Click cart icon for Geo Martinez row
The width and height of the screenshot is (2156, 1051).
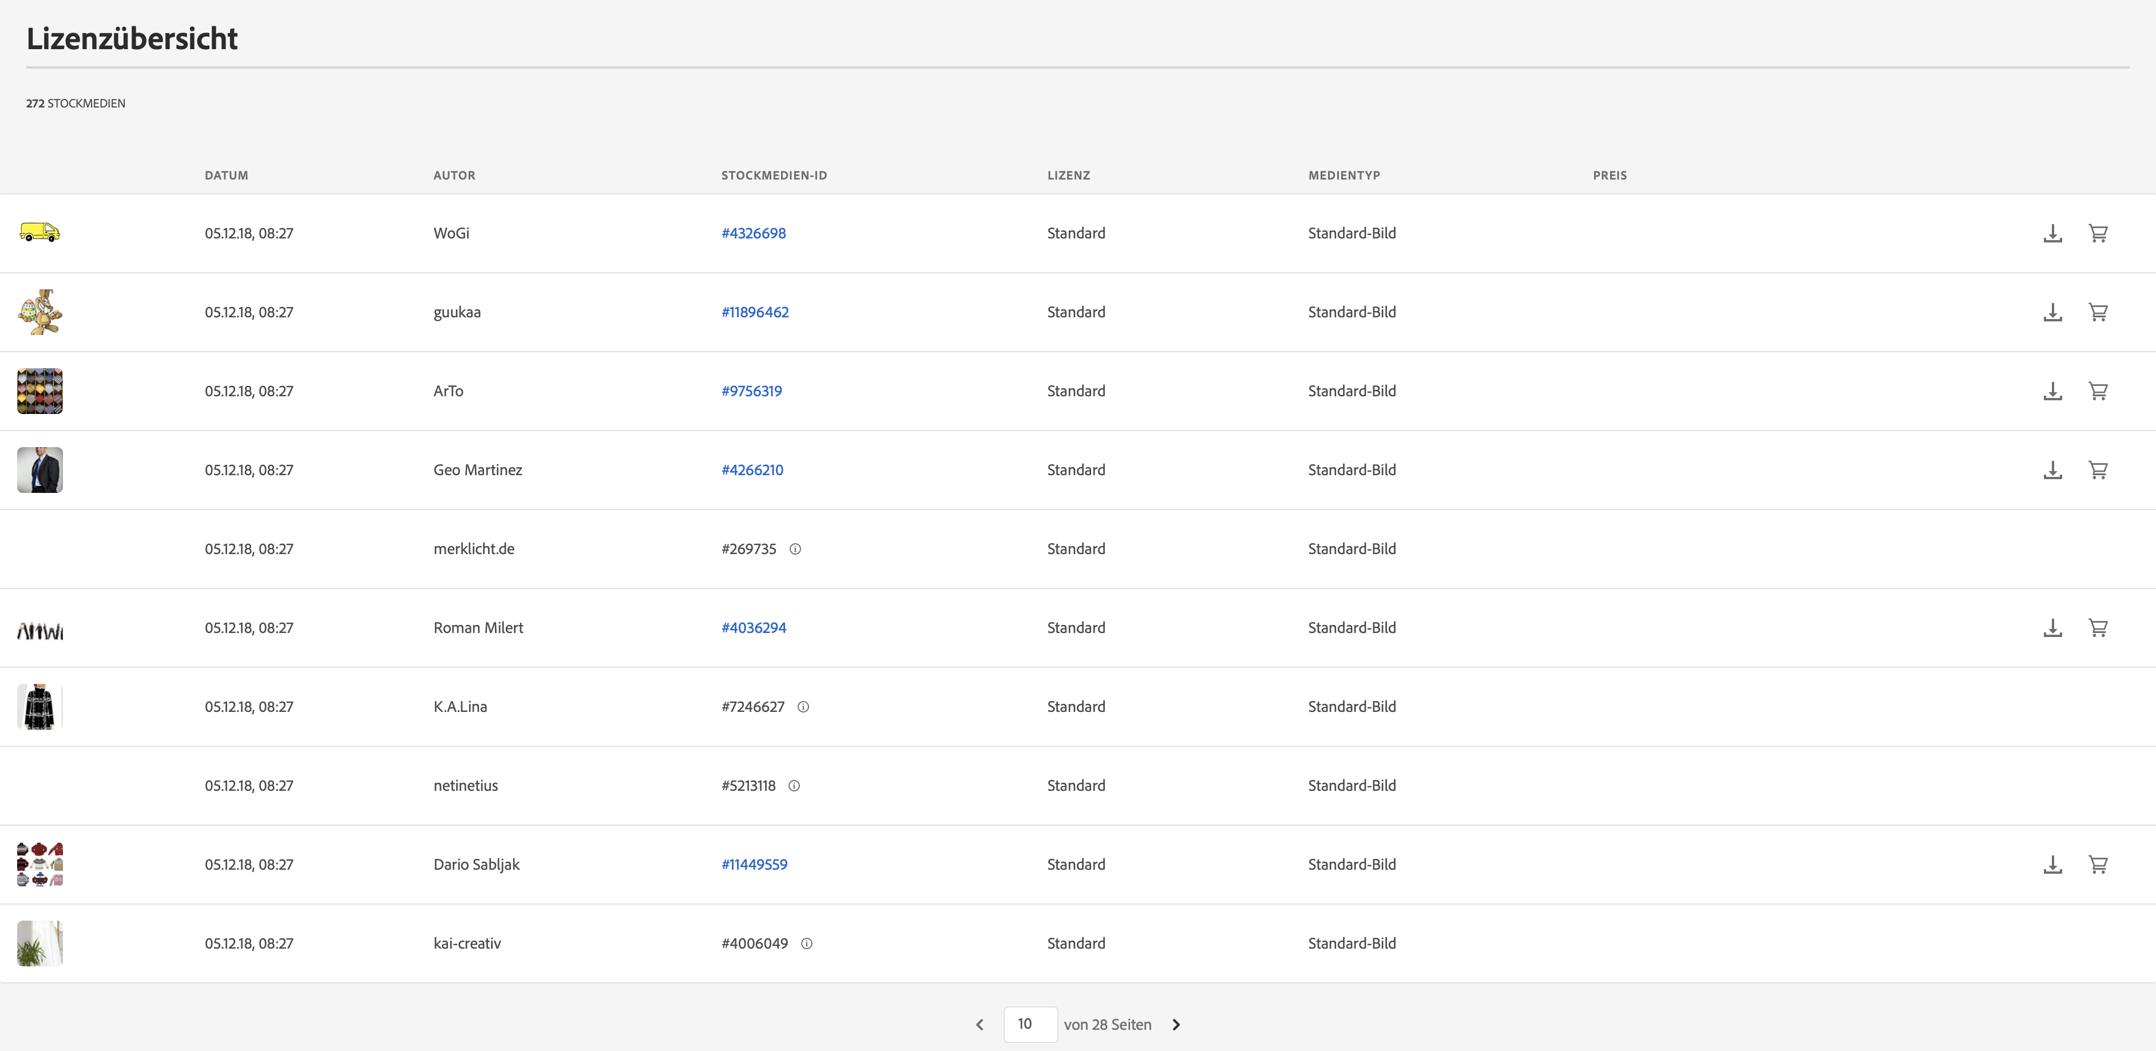pos(2098,470)
